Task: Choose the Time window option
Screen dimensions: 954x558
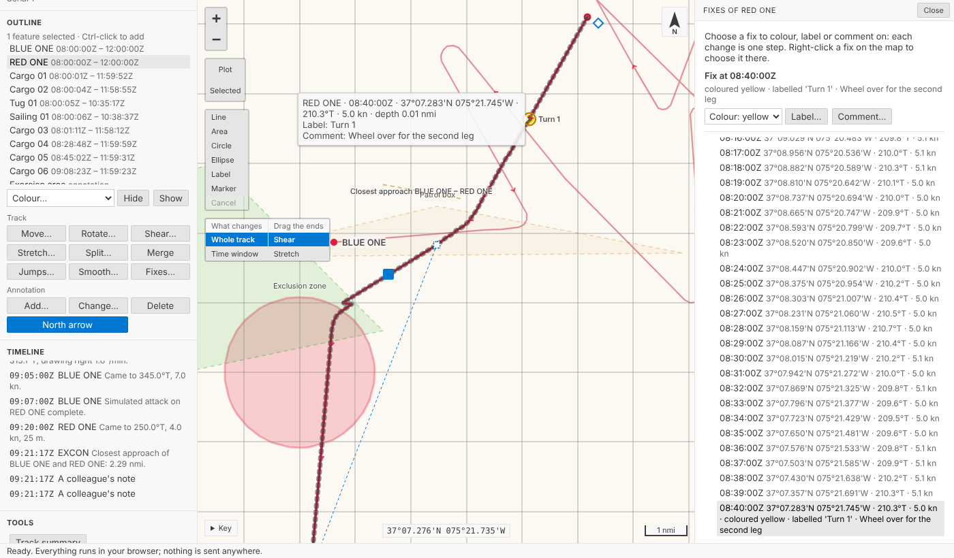Action: 236,254
